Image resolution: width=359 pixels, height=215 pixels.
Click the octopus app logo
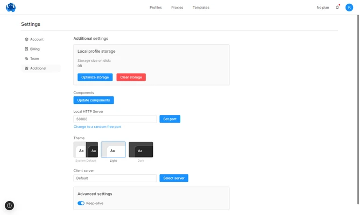(x=11, y=8)
